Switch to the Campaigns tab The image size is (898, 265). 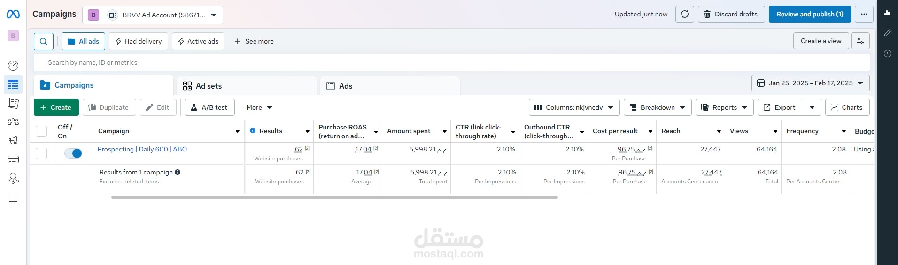[103, 85]
